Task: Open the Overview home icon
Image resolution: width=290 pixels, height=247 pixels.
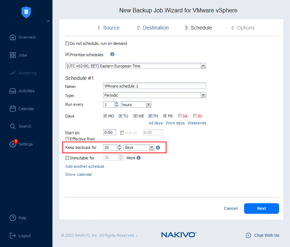Action: point(13,37)
